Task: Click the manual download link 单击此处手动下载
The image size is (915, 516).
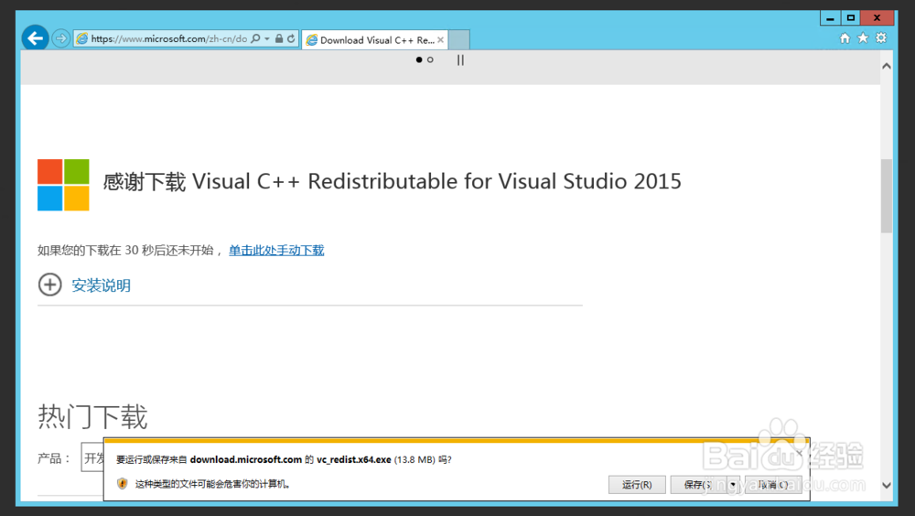Action: pyautogui.click(x=276, y=251)
